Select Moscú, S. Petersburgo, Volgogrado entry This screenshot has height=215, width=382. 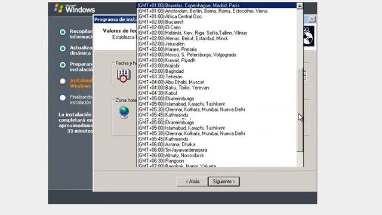(216, 55)
